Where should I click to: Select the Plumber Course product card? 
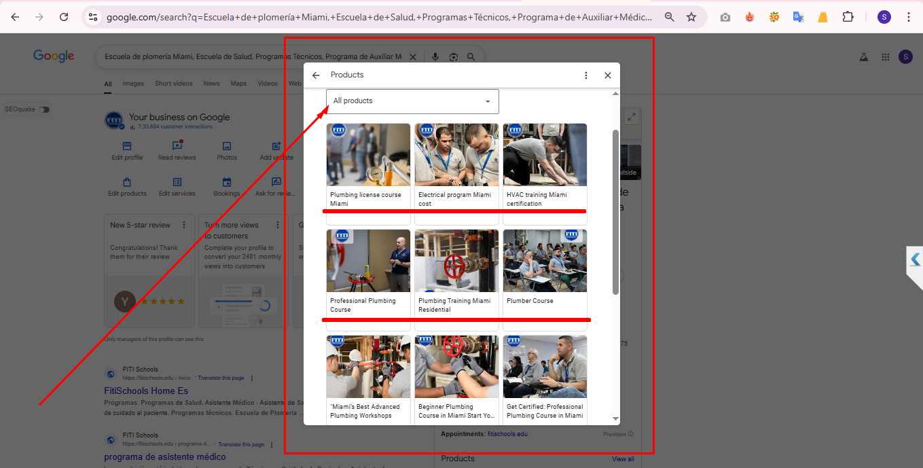click(545, 278)
